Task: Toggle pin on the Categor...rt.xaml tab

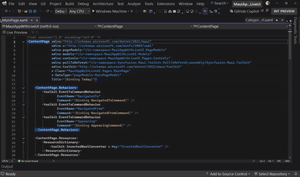Action: [x=277, y=20]
